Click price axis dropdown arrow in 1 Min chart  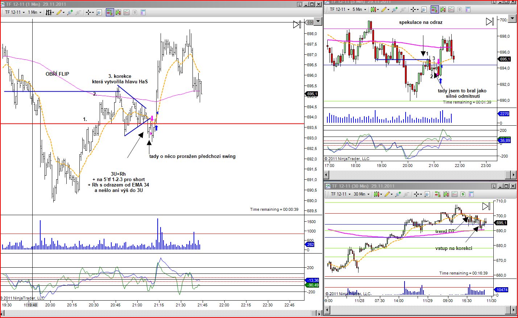(x=318, y=21)
